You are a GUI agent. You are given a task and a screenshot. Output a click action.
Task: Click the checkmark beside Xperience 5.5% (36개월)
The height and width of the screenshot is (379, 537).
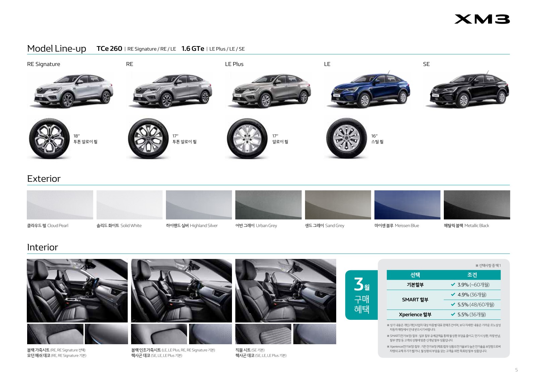coord(453,314)
